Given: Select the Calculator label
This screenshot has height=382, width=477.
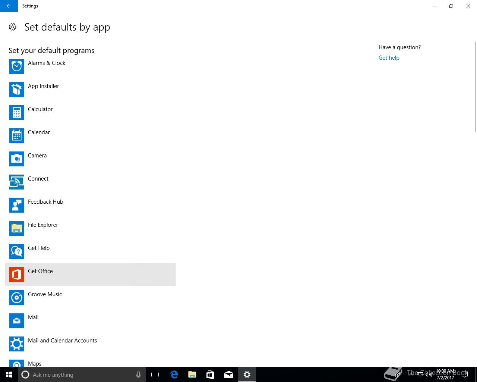Looking at the screenshot, I should pos(40,109).
